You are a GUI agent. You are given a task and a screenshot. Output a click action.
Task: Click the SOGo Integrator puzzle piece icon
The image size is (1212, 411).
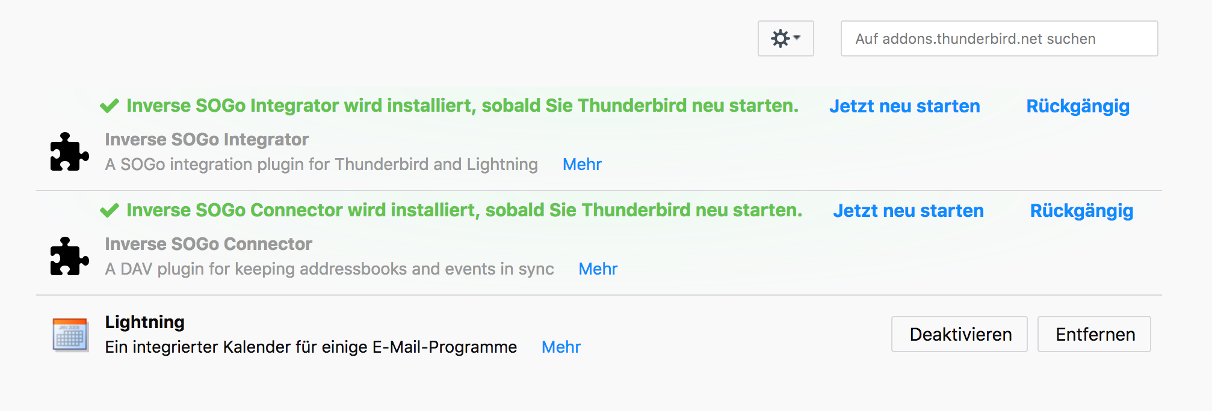(69, 152)
